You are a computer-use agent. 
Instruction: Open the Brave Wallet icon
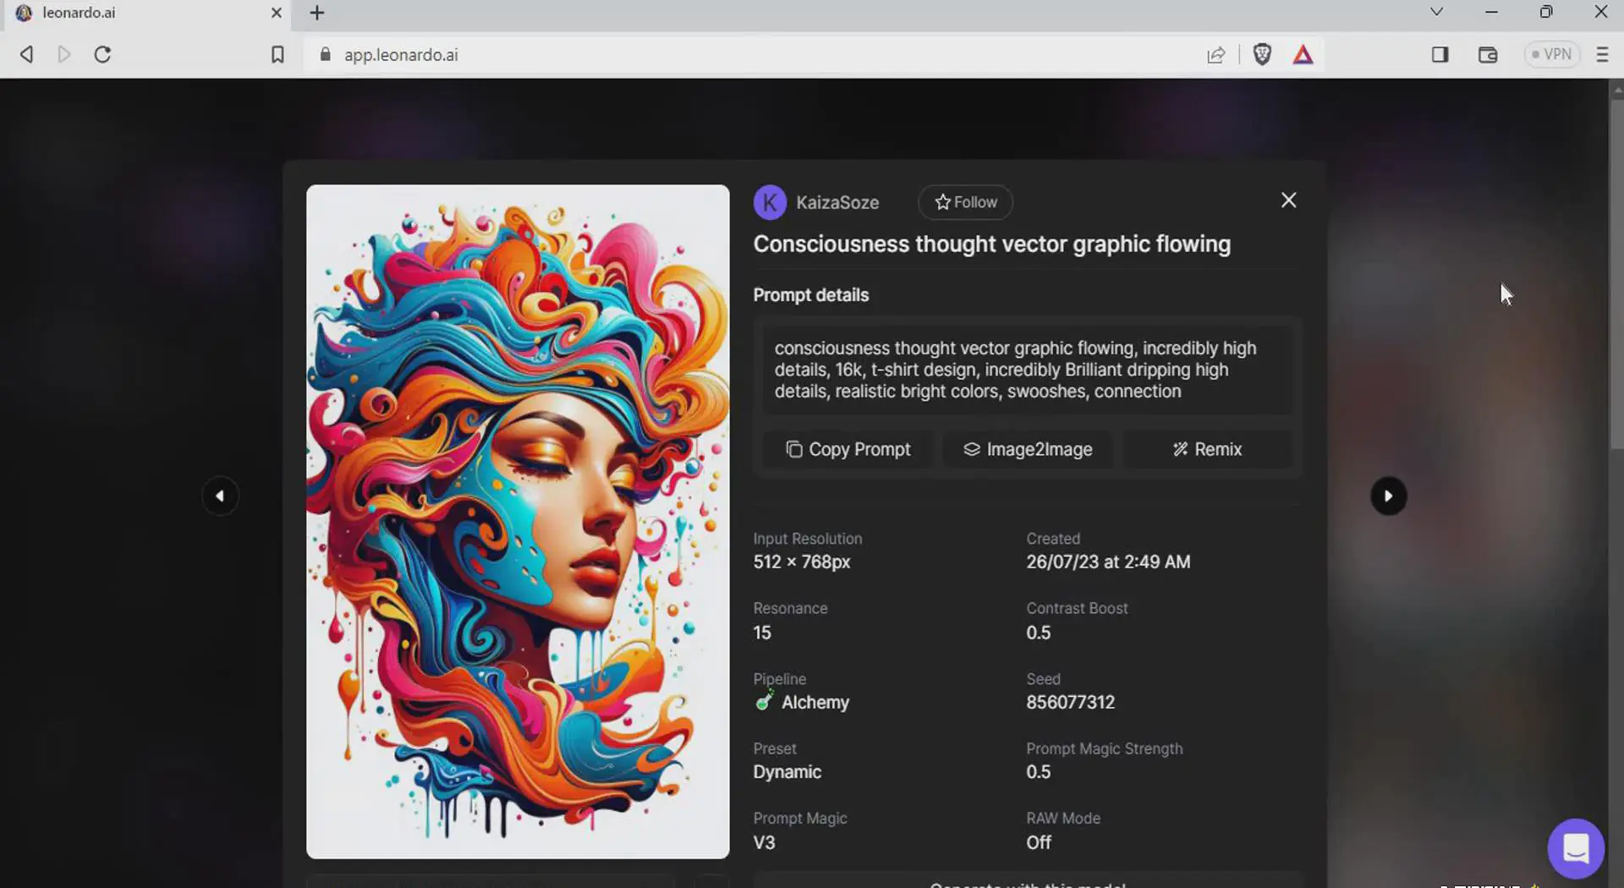pos(1487,55)
